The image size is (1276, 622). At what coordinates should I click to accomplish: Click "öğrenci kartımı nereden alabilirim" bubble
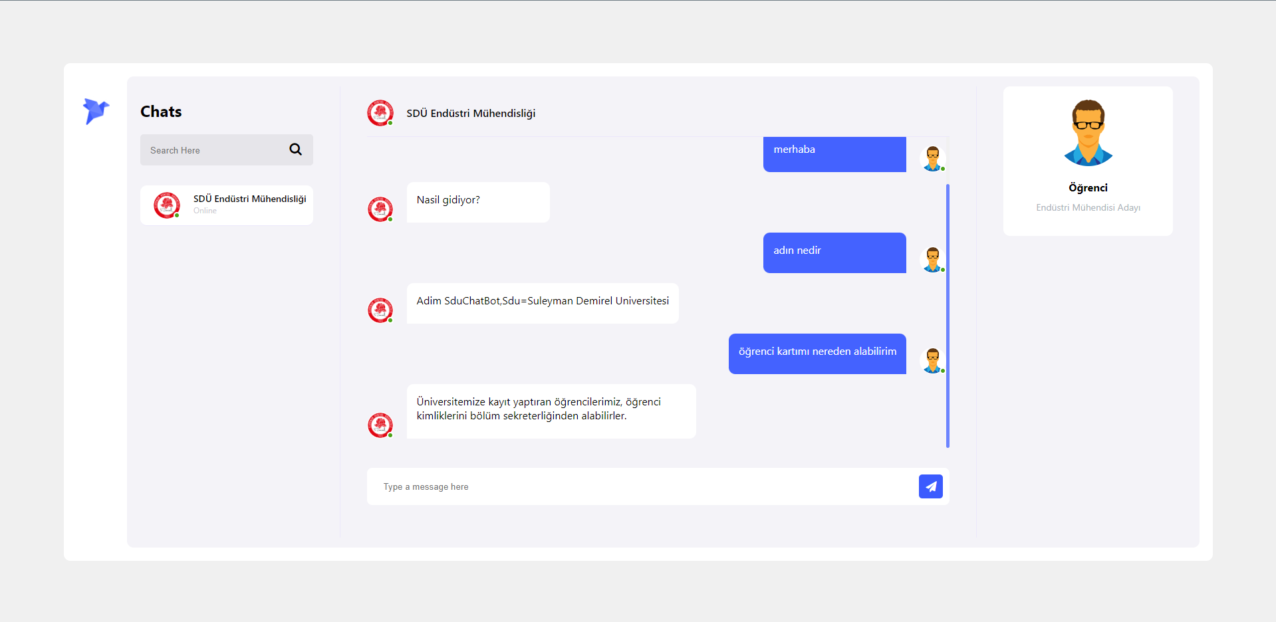click(817, 354)
